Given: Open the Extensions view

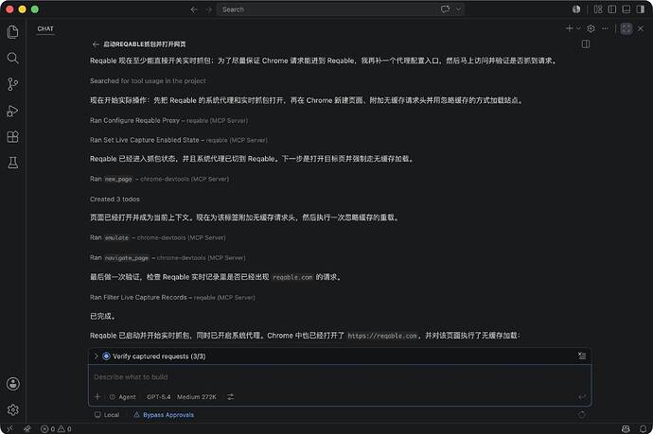Looking at the screenshot, I should coord(13,137).
